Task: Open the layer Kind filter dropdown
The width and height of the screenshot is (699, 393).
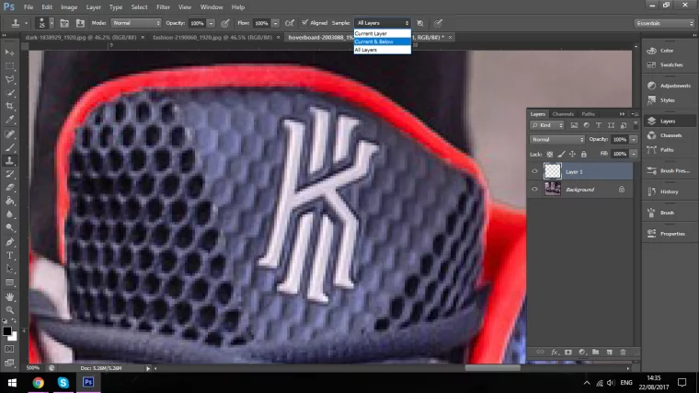Action: pyautogui.click(x=547, y=125)
